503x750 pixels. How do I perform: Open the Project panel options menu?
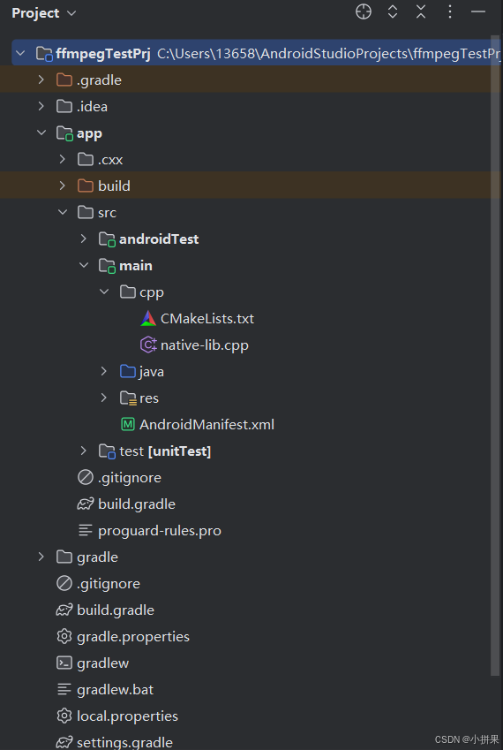pos(449,12)
